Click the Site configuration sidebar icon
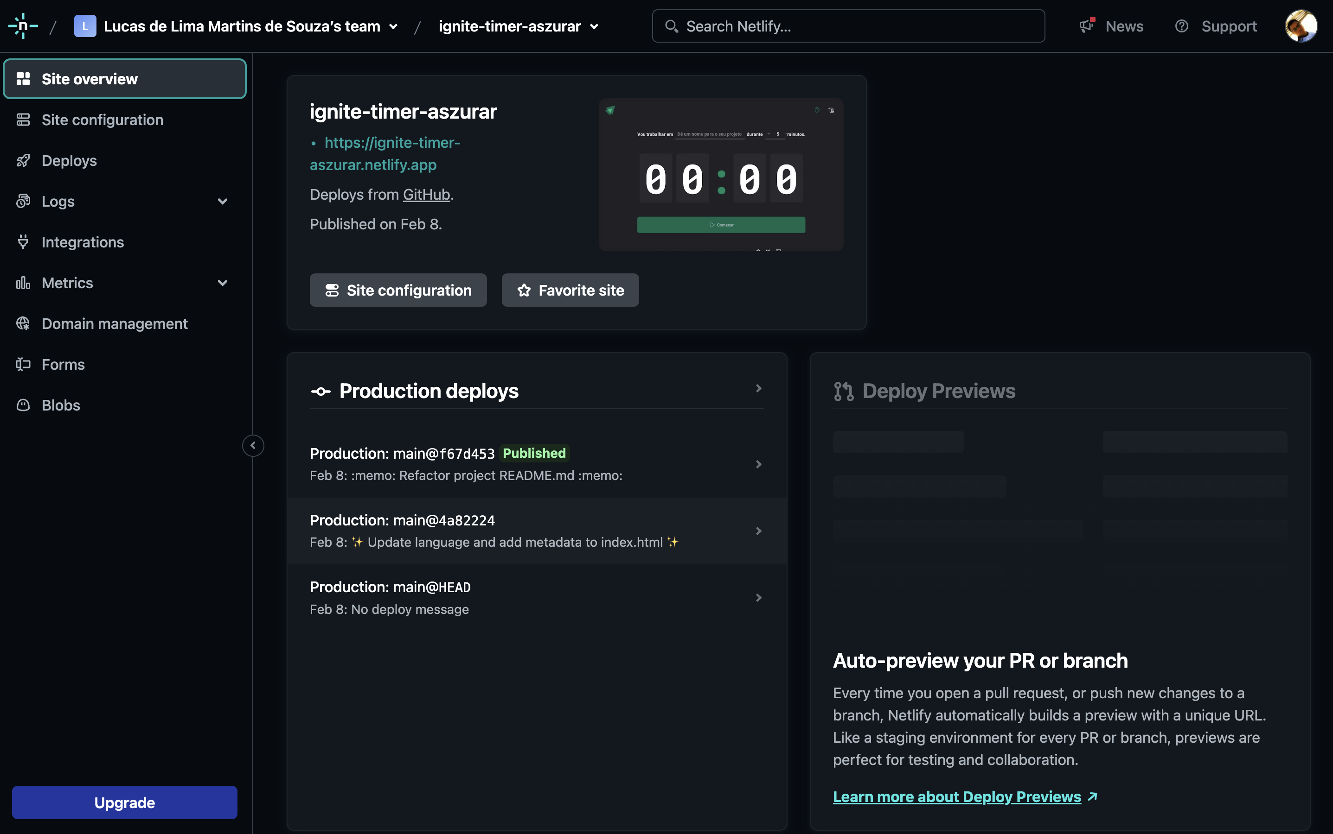1333x834 pixels. 23,120
